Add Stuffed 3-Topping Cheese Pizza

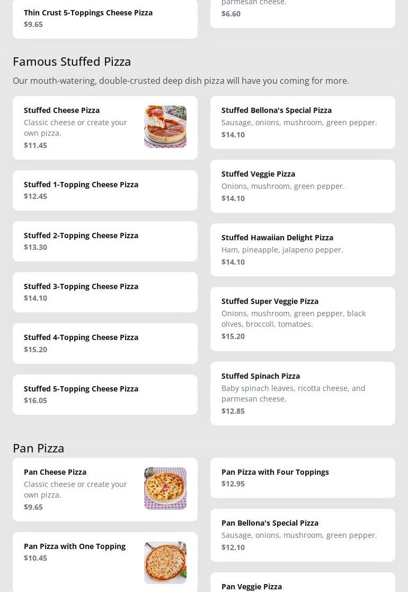pyautogui.click(x=105, y=292)
